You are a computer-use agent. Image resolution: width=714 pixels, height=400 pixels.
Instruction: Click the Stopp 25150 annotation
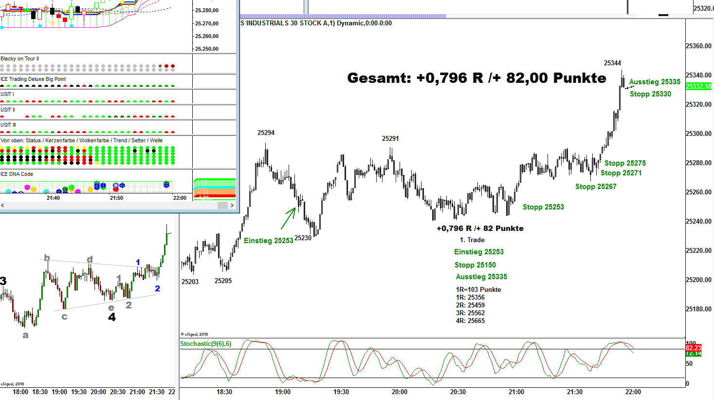coord(475,265)
